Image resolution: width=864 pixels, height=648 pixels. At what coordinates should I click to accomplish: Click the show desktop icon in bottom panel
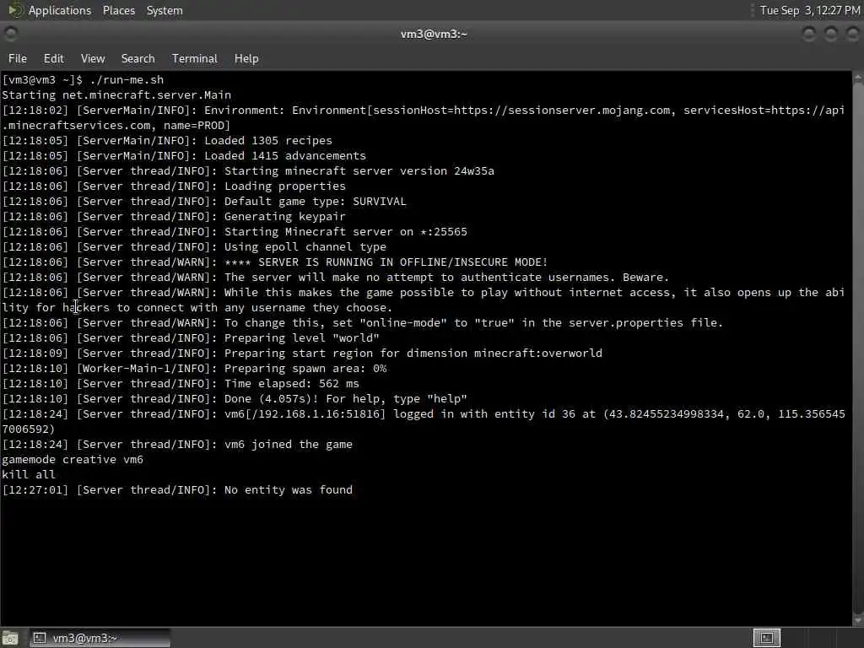click(10, 638)
